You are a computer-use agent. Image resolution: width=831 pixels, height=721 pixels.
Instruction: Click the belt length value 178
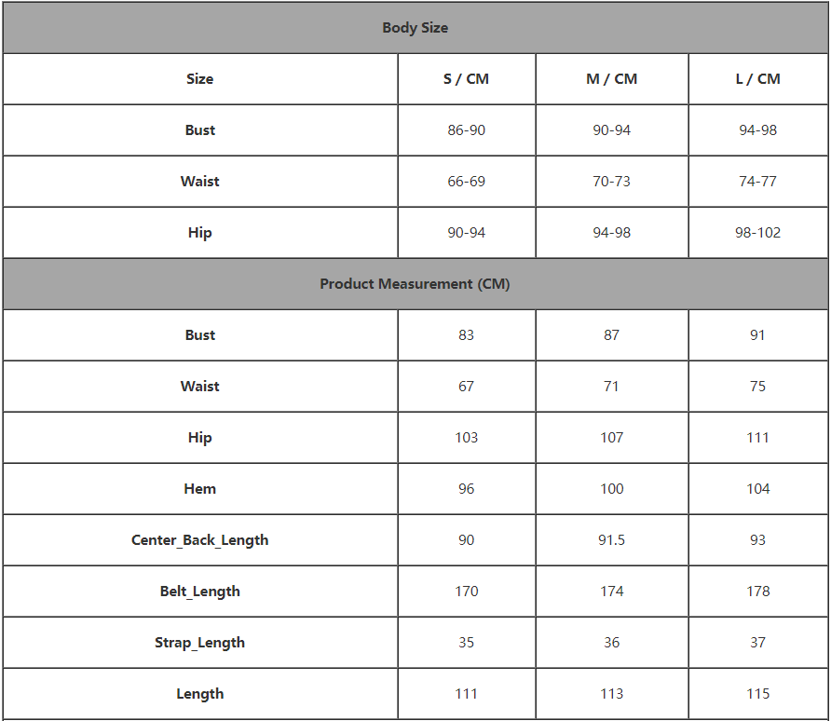757,592
